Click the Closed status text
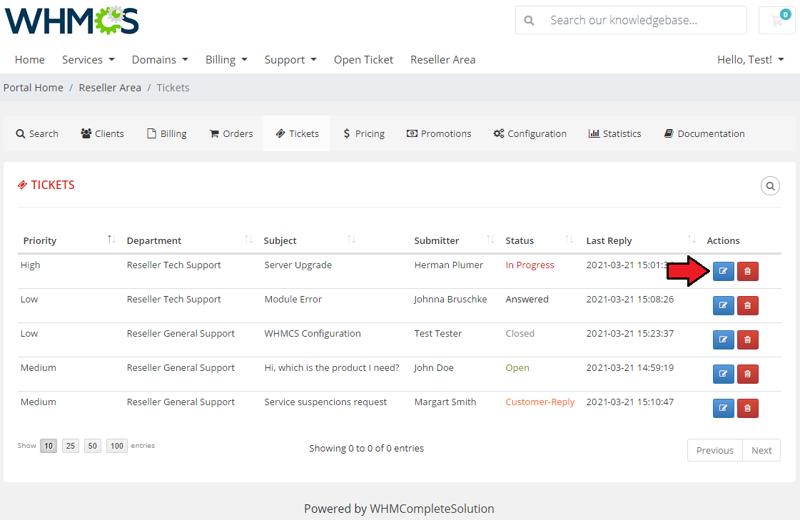800x520 pixels. (x=520, y=333)
